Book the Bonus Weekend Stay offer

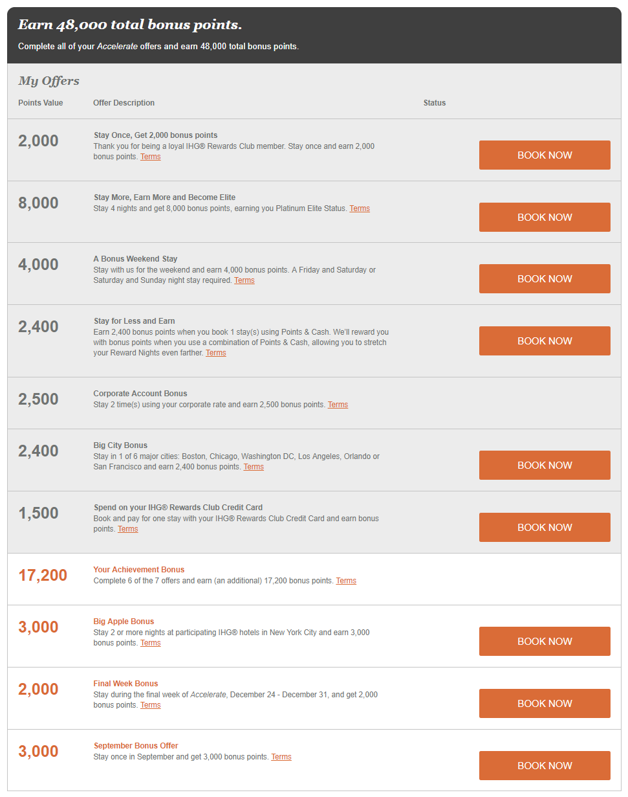coord(545,278)
